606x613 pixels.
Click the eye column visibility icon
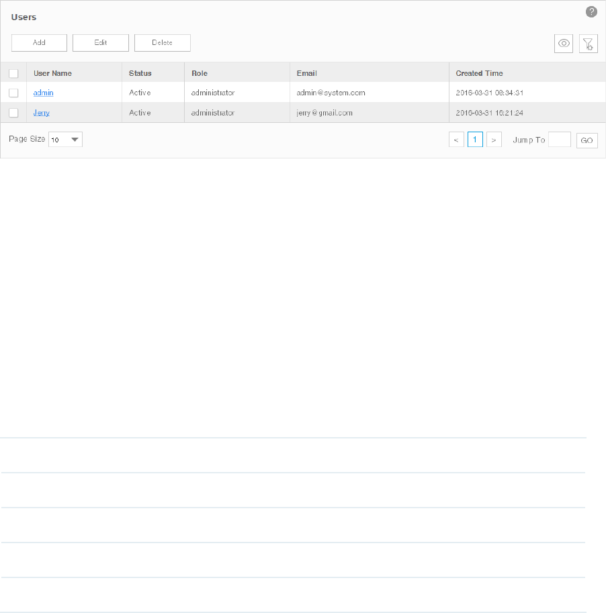coord(564,44)
